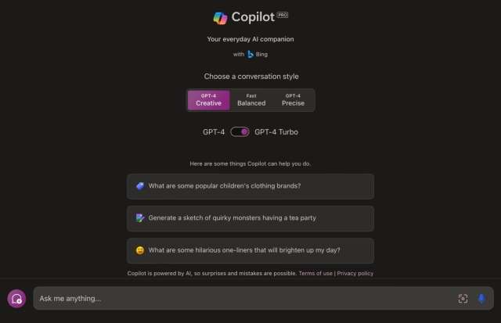Select the Balanced conversation style
The height and width of the screenshot is (323, 501).
click(x=251, y=100)
